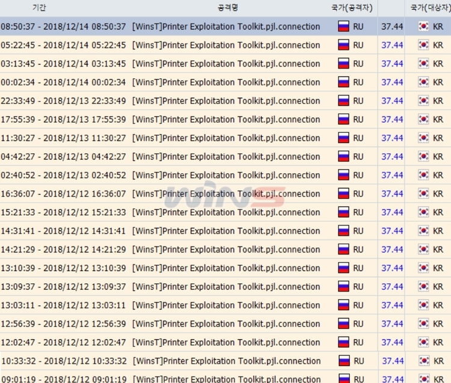Click the timestamp 2018/12/12 13:09:37

(x=85, y=287)
